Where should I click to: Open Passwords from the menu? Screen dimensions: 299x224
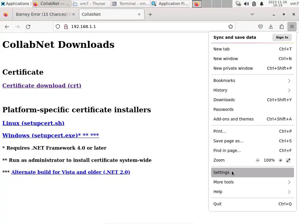[253, 110]
